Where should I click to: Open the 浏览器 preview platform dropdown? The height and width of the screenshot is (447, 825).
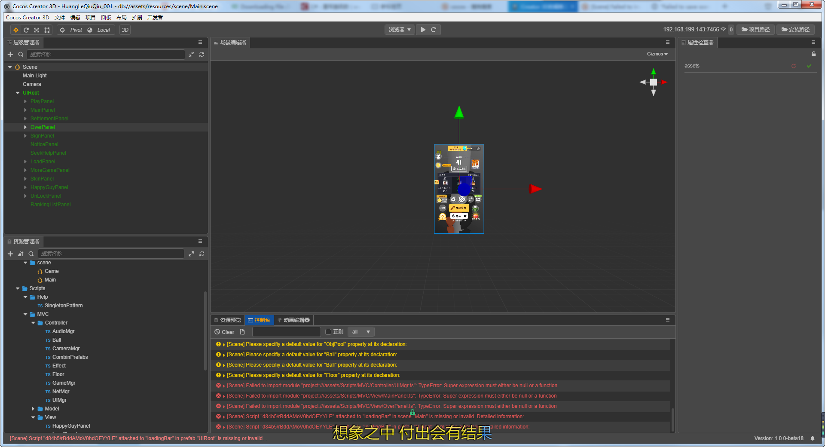tap(400, 30)
